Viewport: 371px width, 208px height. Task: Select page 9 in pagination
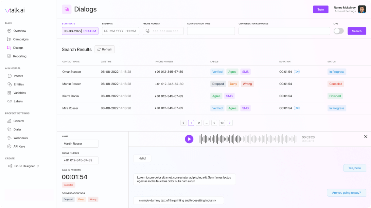pos(214,123)
